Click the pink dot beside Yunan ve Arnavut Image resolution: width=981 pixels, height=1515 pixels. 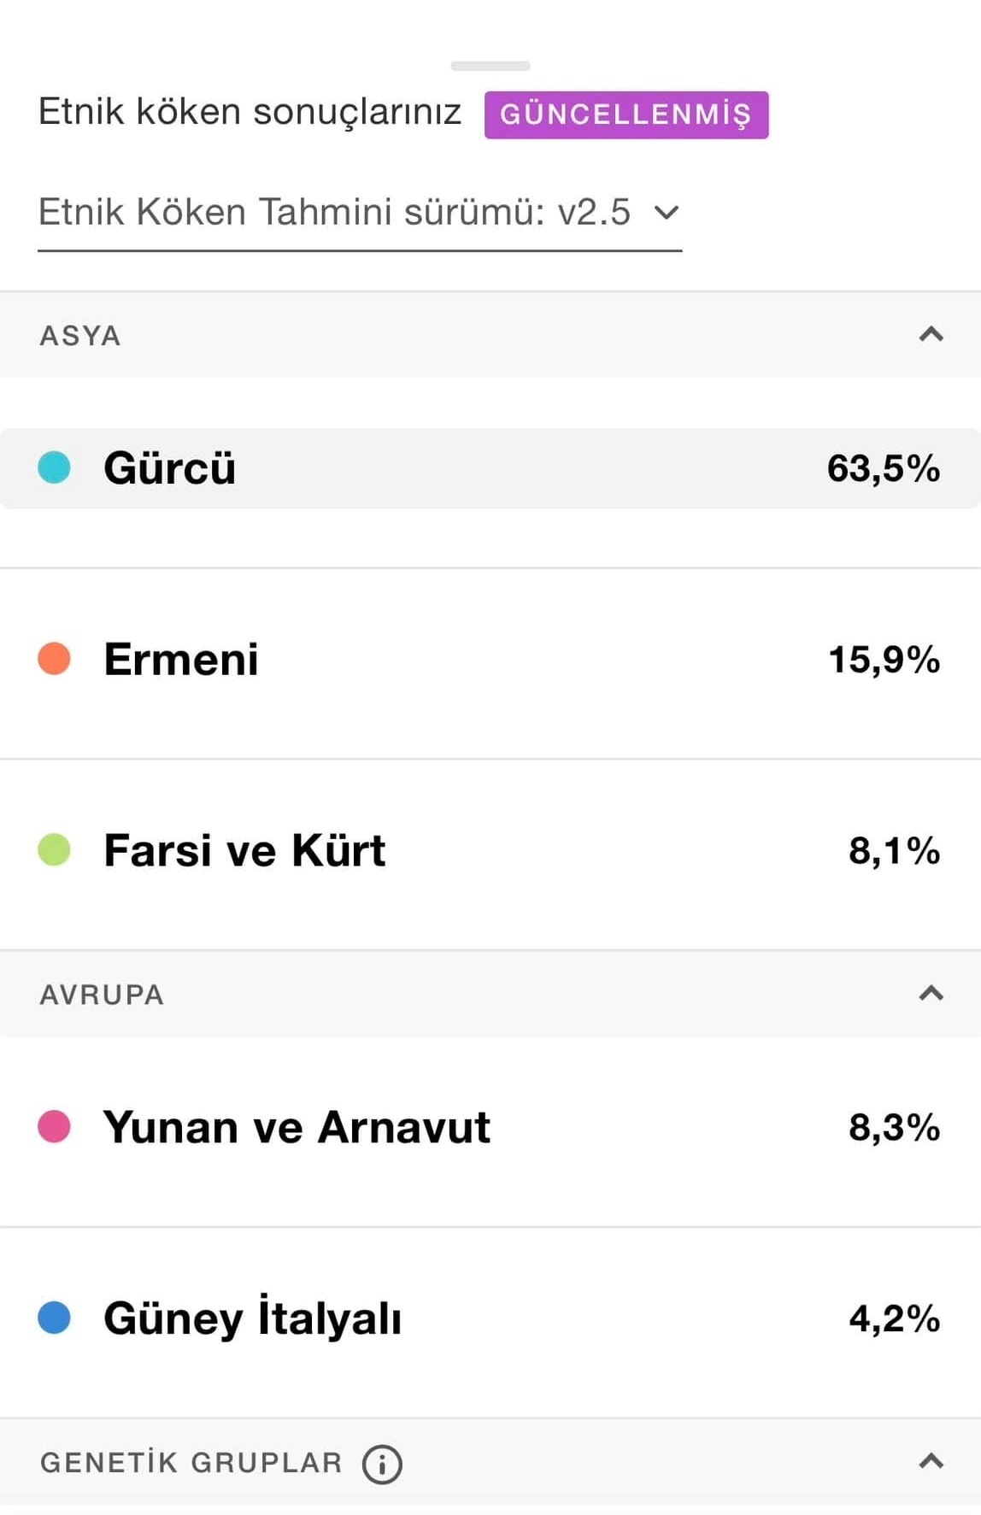click(x=55, y=1127)
